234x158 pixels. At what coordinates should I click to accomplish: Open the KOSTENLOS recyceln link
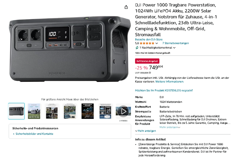pyautogui.click(x=164, y=90)
